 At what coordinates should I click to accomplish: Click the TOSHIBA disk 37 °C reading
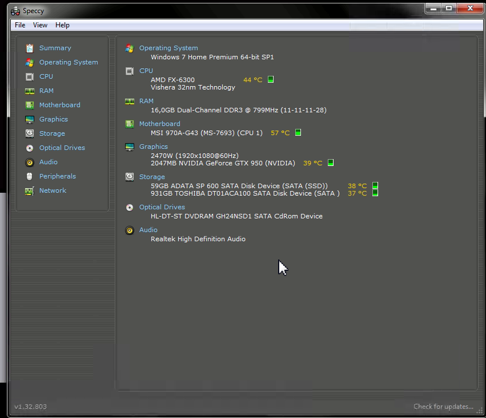357,193
